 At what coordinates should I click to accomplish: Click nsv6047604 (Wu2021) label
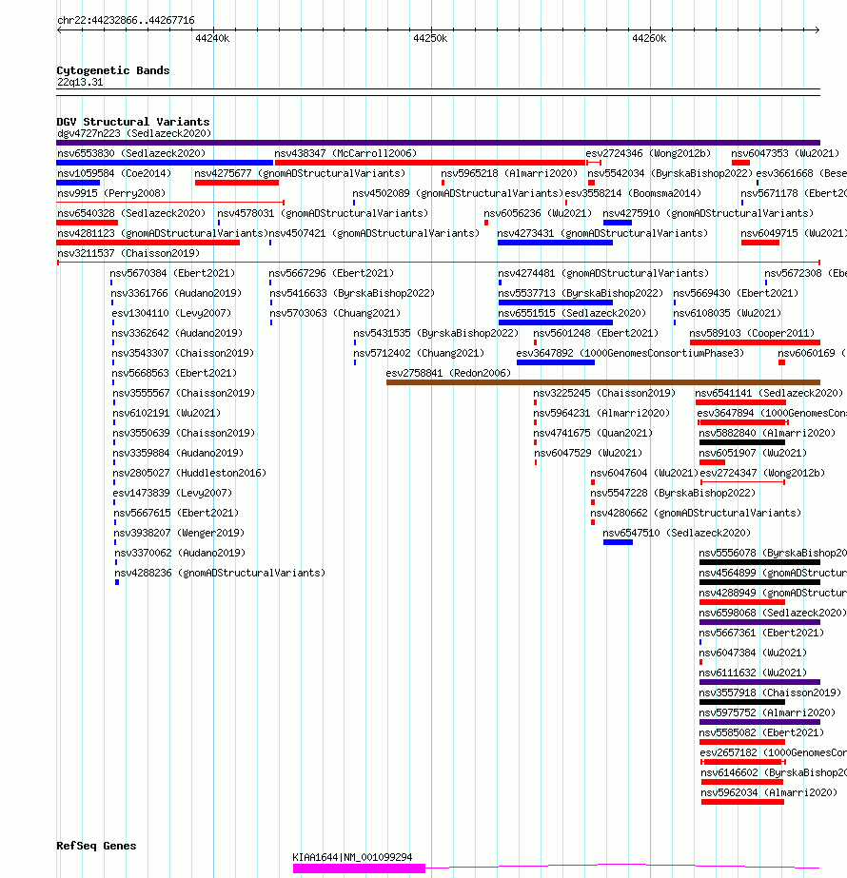tap(645, 473)
